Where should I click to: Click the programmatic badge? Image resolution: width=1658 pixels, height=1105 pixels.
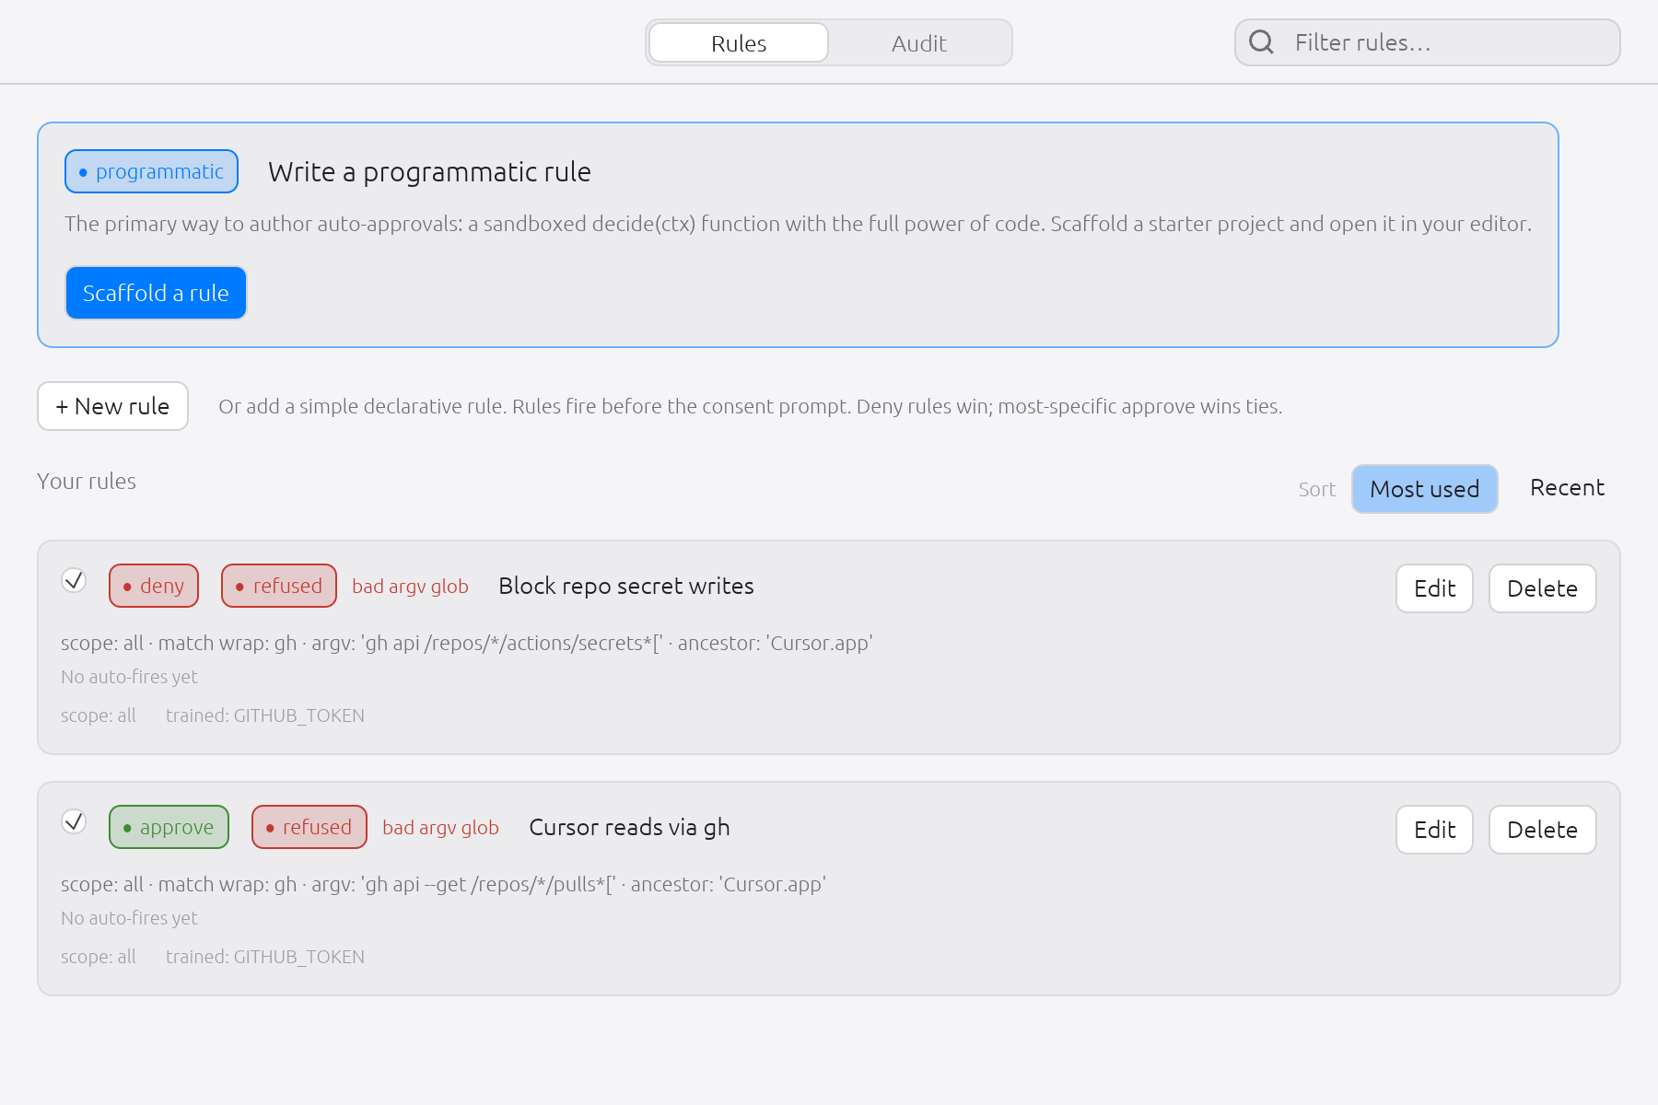(152, 171)
